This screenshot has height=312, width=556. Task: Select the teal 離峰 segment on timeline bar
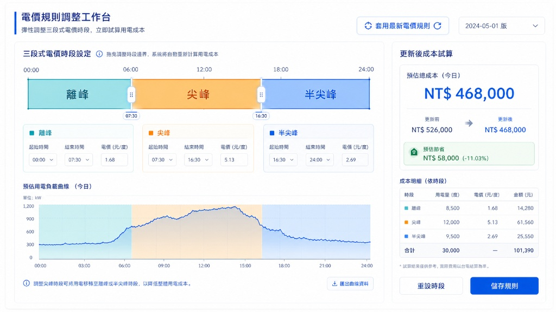(x=79, y=94)
